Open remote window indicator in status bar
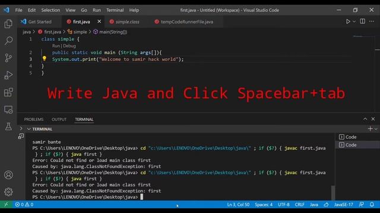The height and width of the screenshot is (213, 380). [x=6, y=205]
